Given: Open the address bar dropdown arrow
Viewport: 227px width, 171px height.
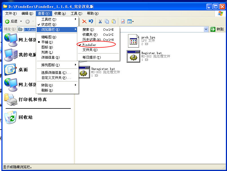Looking at the screenshot, I should 206,29.
